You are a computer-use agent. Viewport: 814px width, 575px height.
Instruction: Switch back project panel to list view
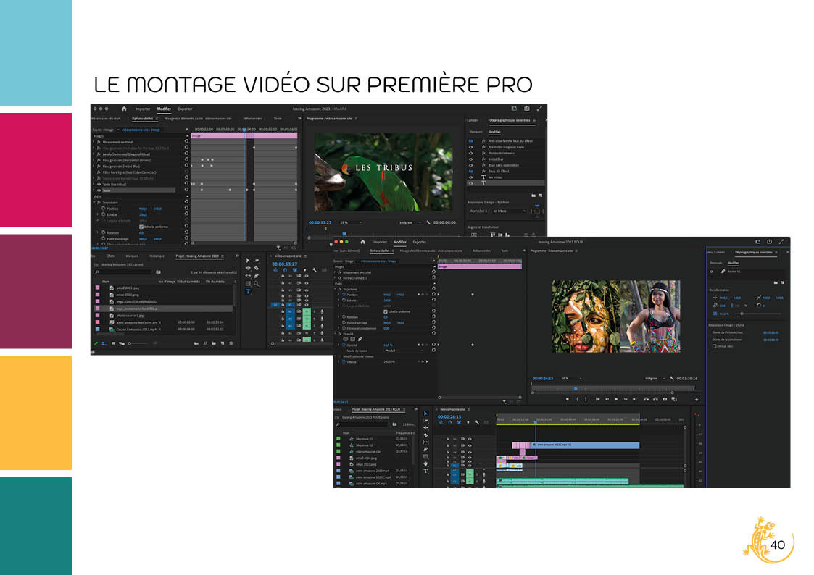point(104,343)
